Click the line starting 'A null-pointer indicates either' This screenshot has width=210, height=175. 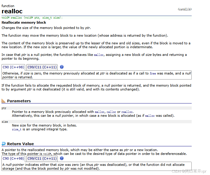tap(94, 165)
